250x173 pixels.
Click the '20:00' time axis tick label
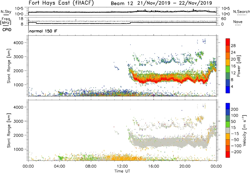[x=185, y=166]
